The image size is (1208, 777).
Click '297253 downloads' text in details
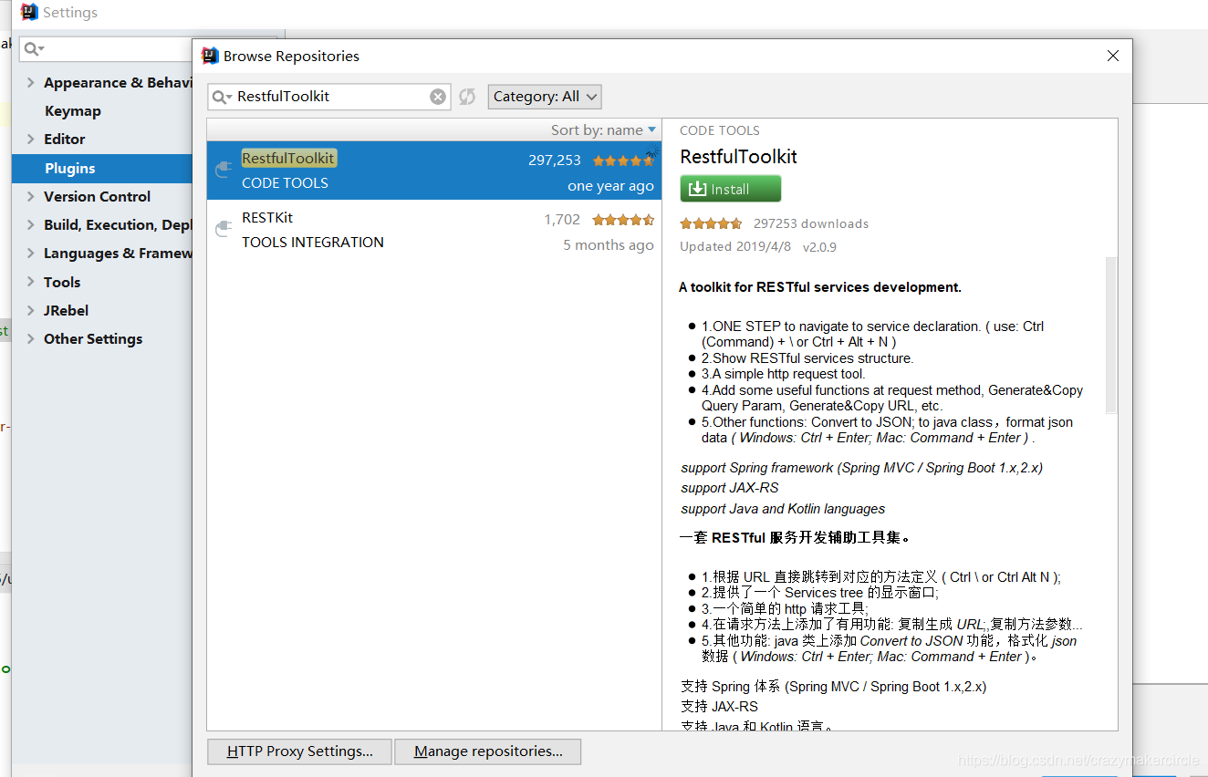click(811, 223)
